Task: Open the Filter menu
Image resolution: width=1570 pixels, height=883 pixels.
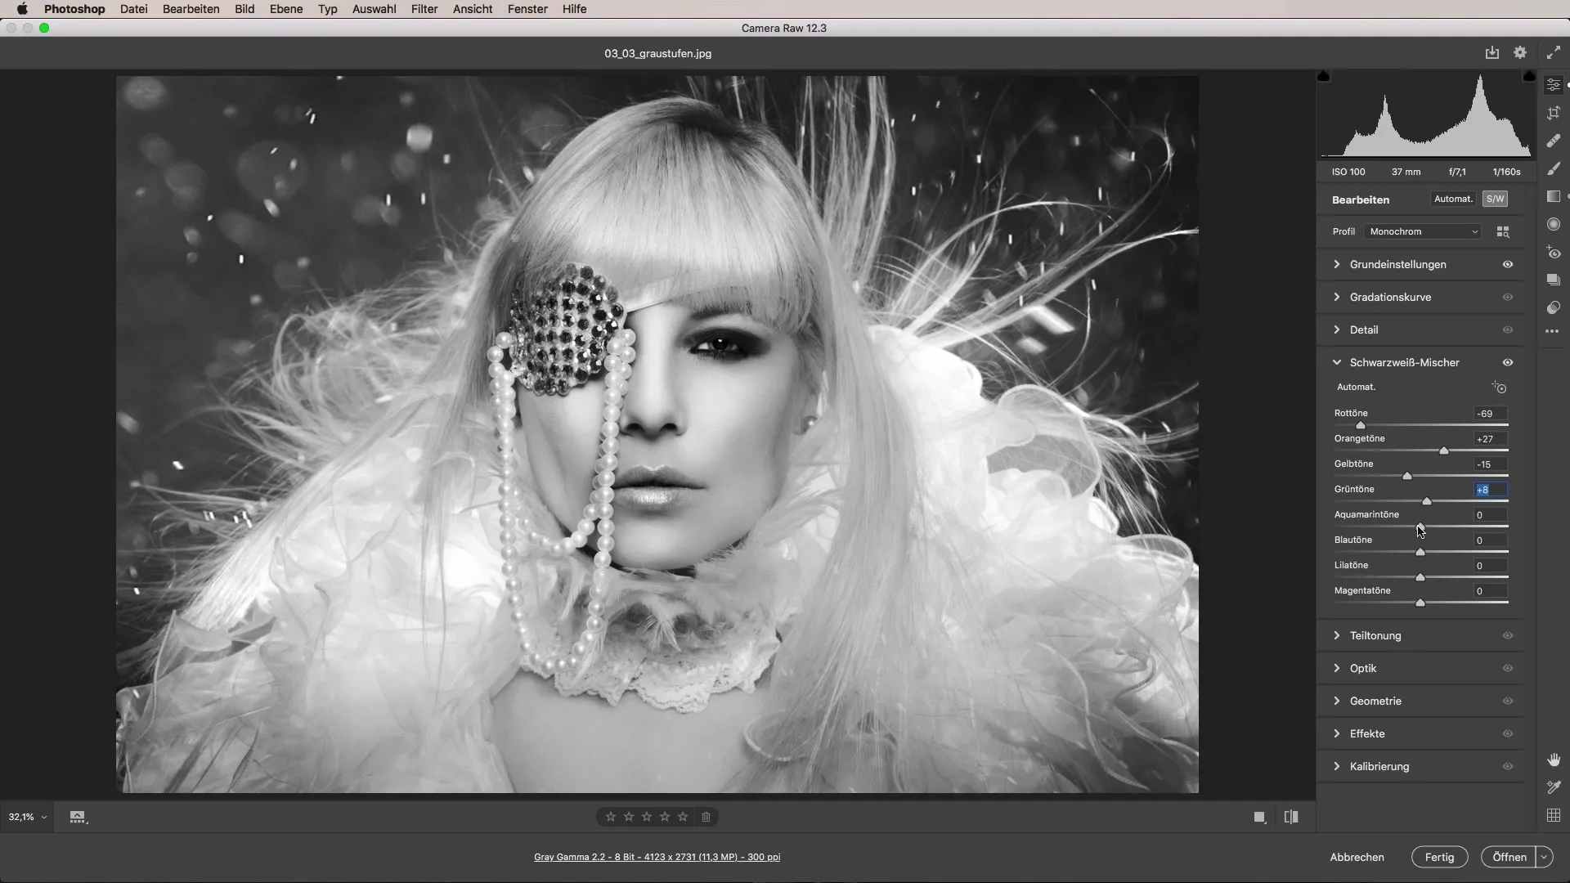Action: tap(424, 9)
